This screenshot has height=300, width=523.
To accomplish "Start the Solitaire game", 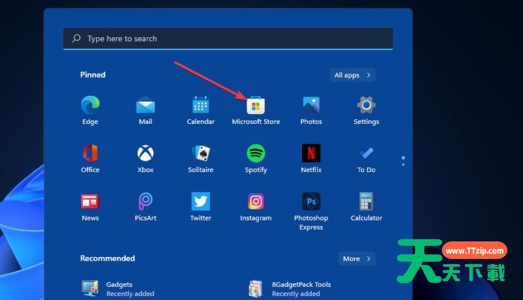I will [201, 158].
